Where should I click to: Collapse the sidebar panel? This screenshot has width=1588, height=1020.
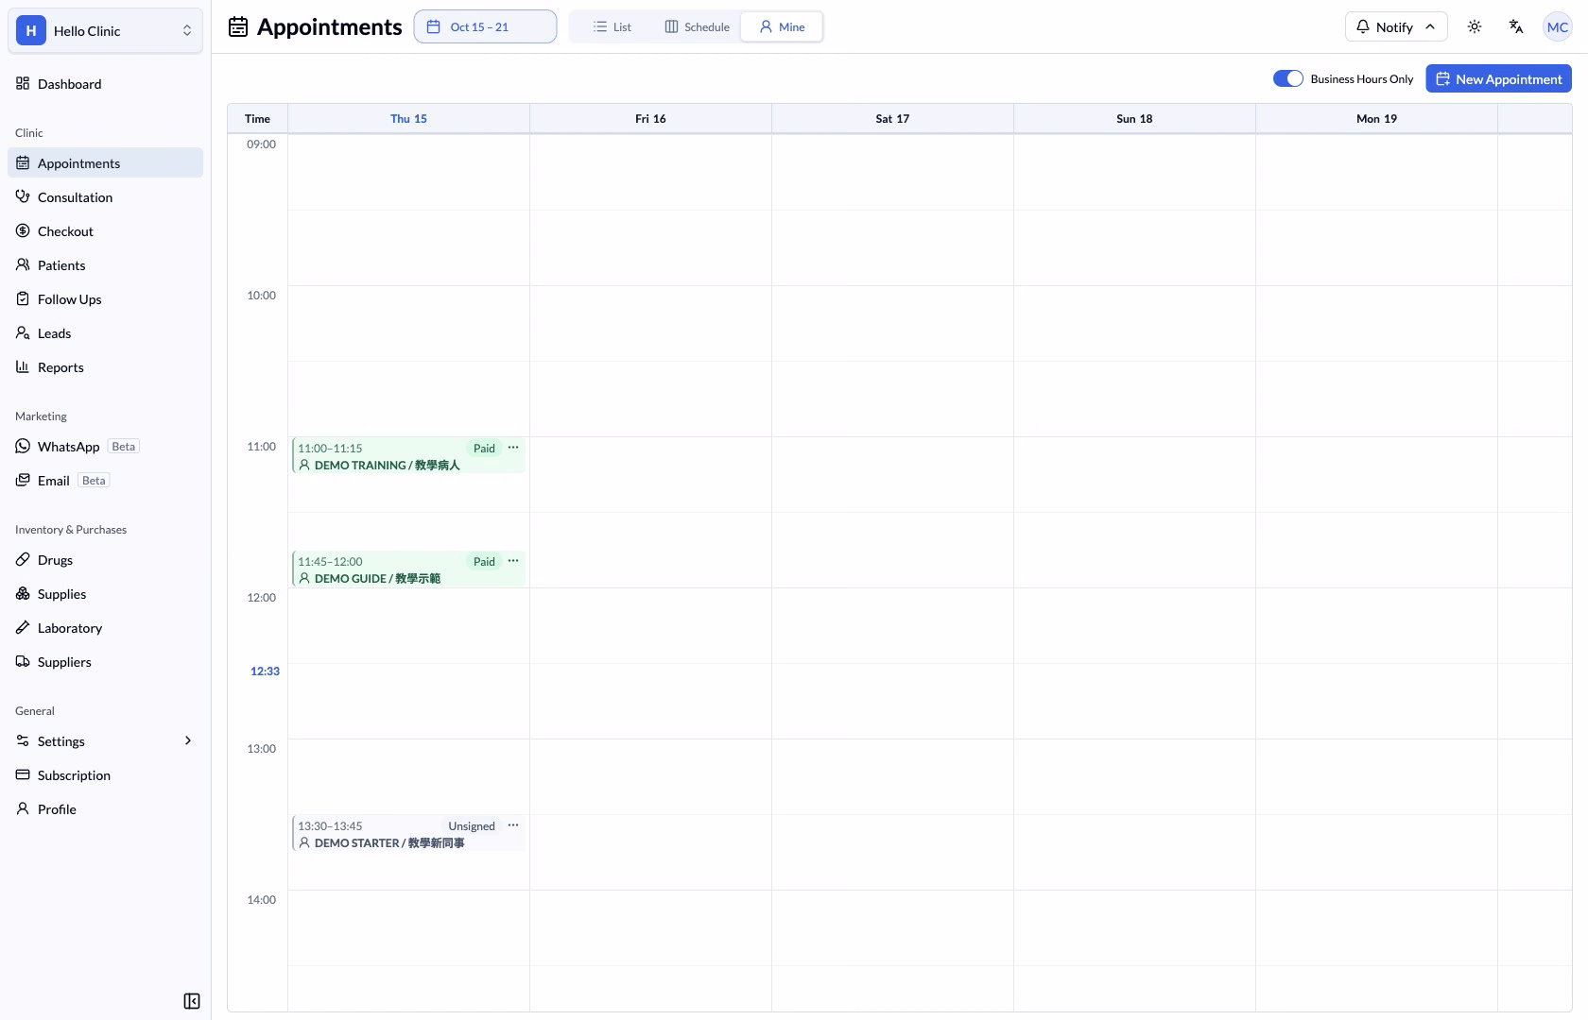coord(192,1001)
